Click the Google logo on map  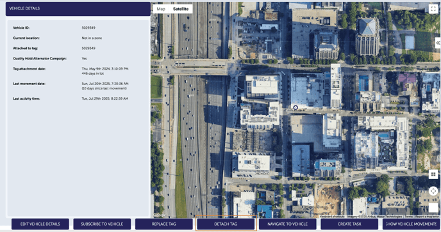click(159, 215)
